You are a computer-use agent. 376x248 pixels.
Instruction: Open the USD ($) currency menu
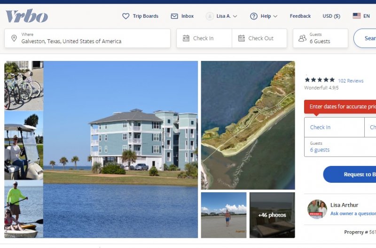(331, 16)
